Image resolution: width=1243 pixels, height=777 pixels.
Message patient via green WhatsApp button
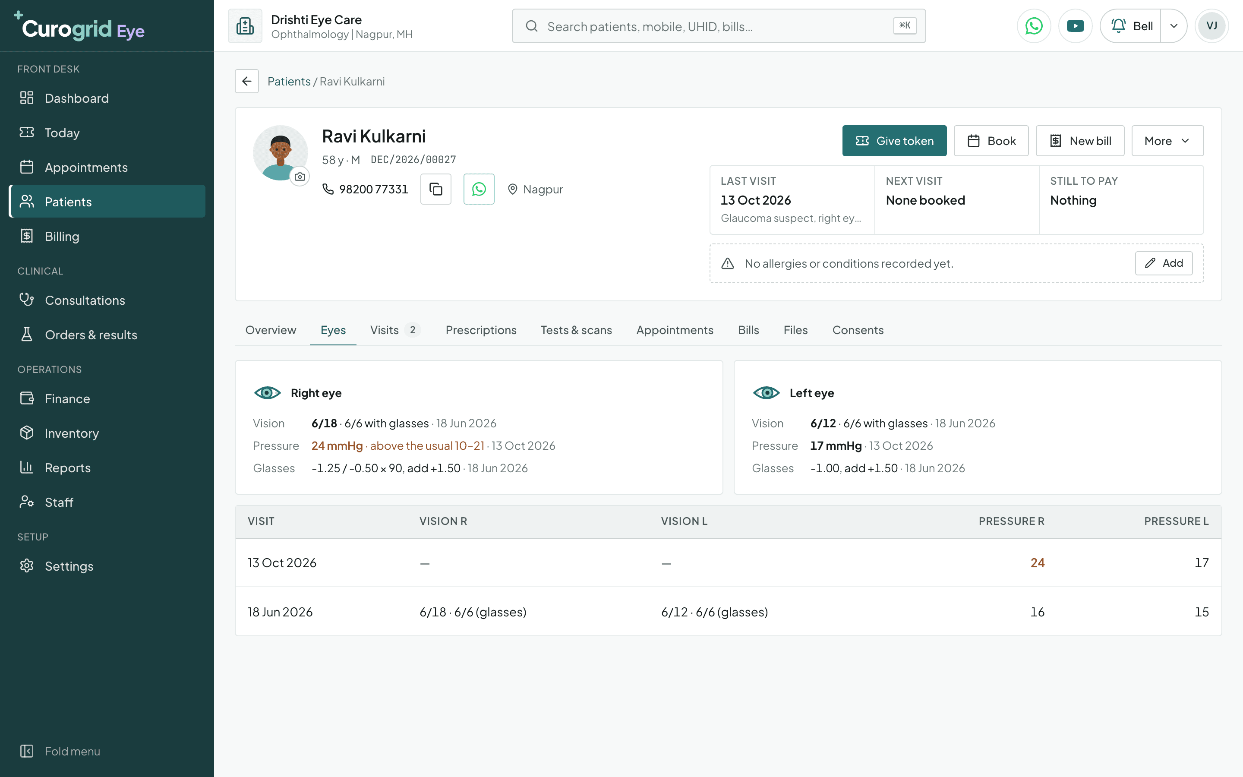479,189
